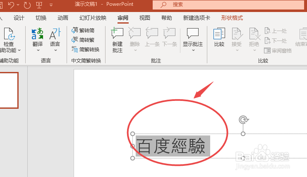The image size is (307, 177).
Task: Expand the 显示批注 dropdown arrow
Action: (194, 50)
